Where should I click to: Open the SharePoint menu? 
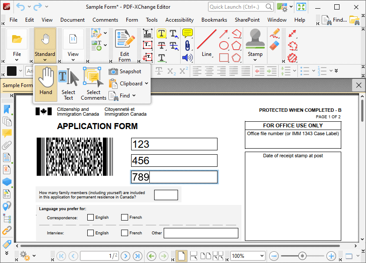[x=247, y=20]
